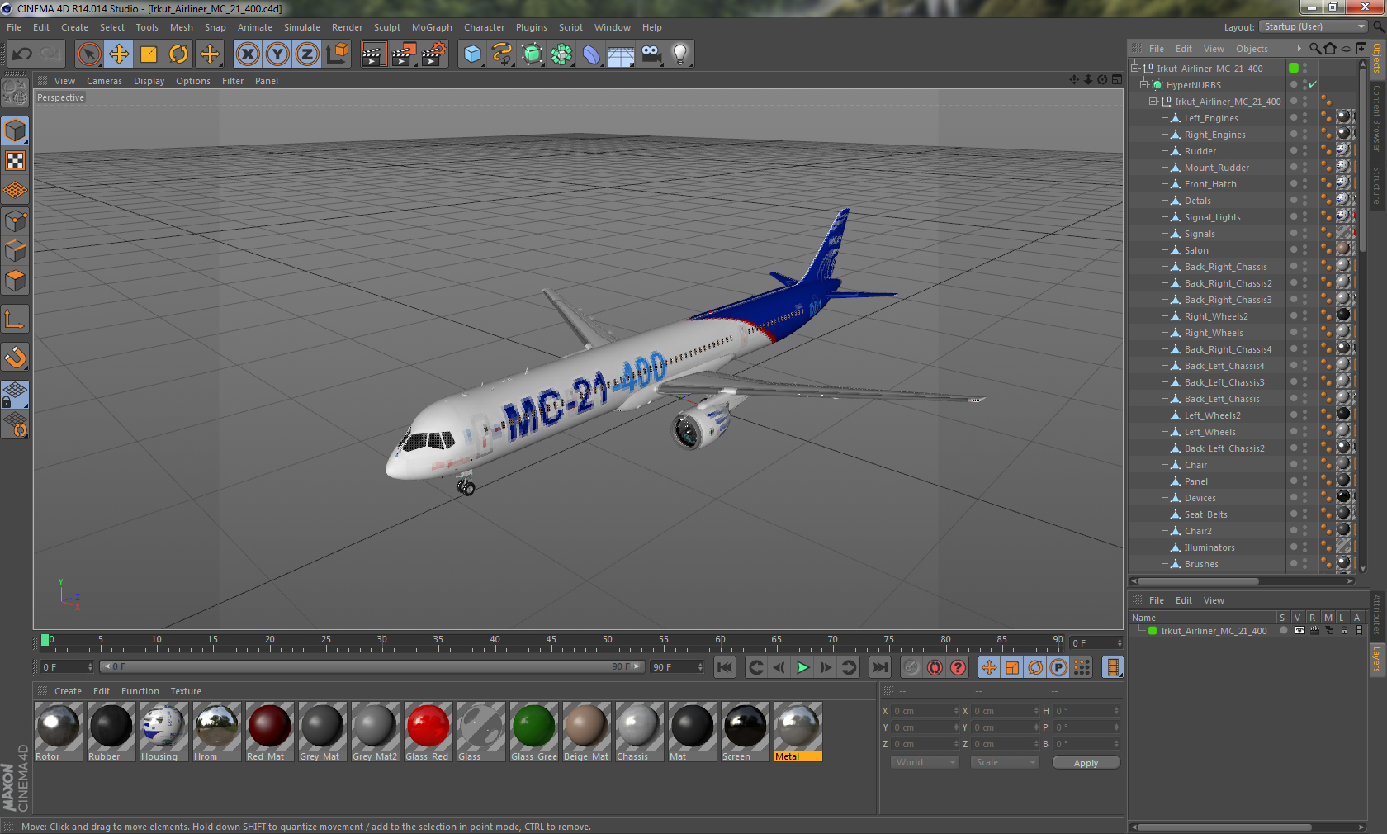Image resolution: width=1387 pixels, height=834 pixels.
Task: Activate the Rotate tool
Action: tap(178, 54)
